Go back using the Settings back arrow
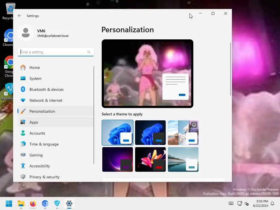 [x=20, y=16]
